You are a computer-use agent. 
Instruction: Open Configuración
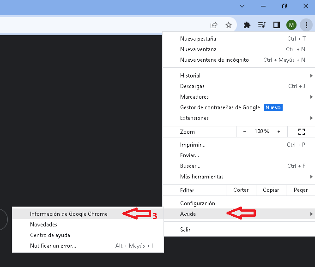tap(239, 203)
